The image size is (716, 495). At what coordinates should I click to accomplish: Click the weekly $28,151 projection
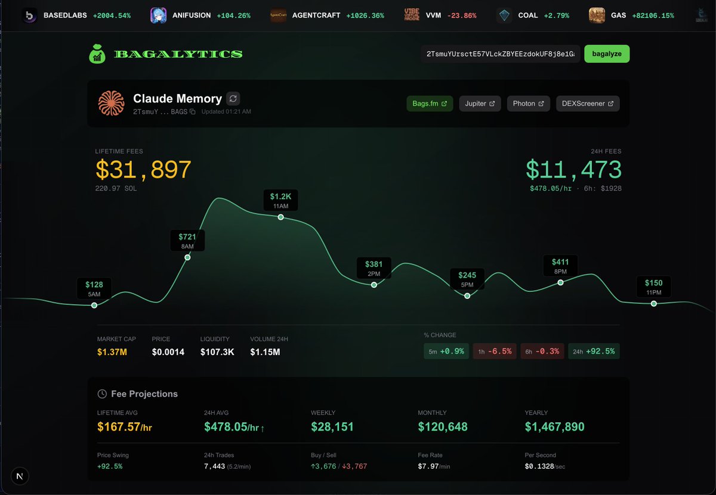click(x=332, y=427)
